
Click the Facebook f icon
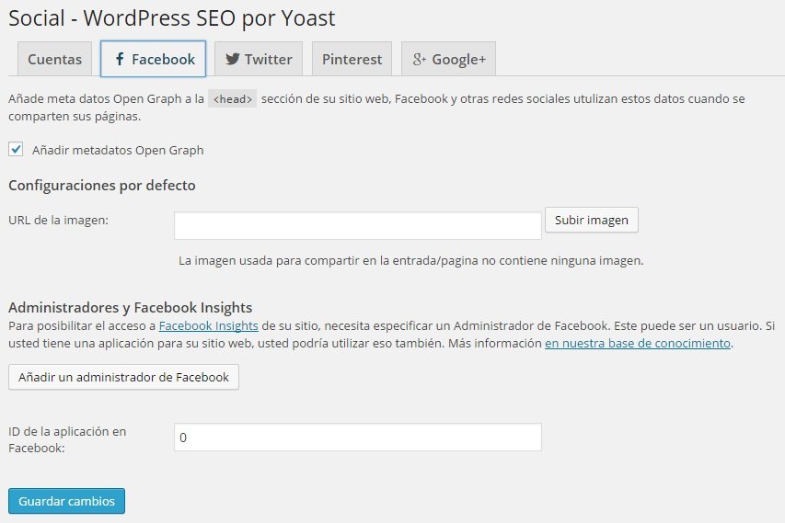120,59
